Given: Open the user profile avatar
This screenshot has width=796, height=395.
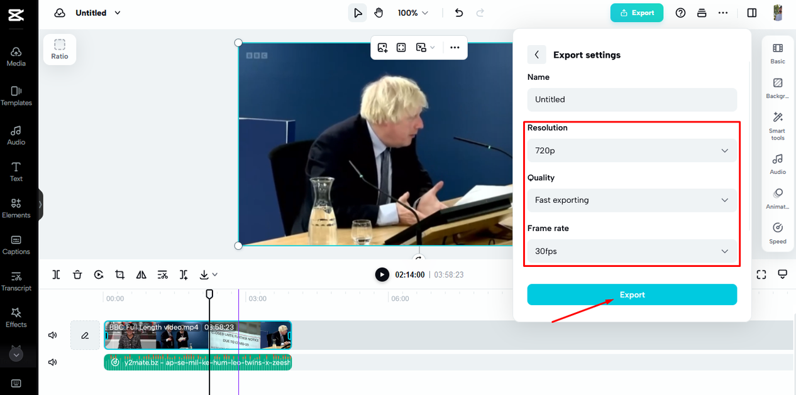Looking at the screenshot, I should [778, 13].
